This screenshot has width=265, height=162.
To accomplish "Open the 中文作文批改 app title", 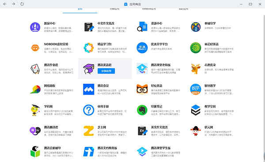I will (106, 23).
